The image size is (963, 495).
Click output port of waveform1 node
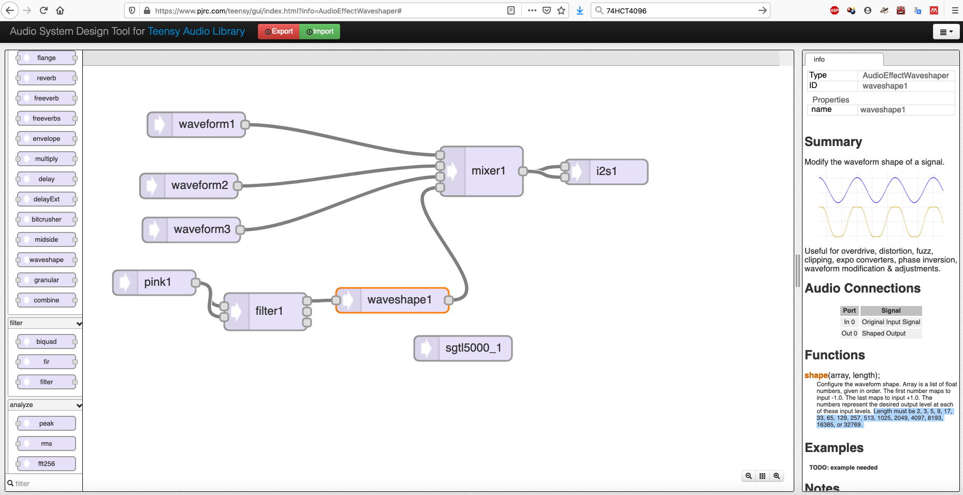coord(245,124)
